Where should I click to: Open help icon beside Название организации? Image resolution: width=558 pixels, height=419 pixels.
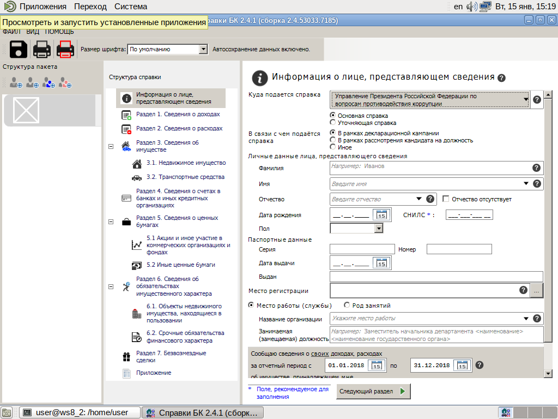[537, 319]
